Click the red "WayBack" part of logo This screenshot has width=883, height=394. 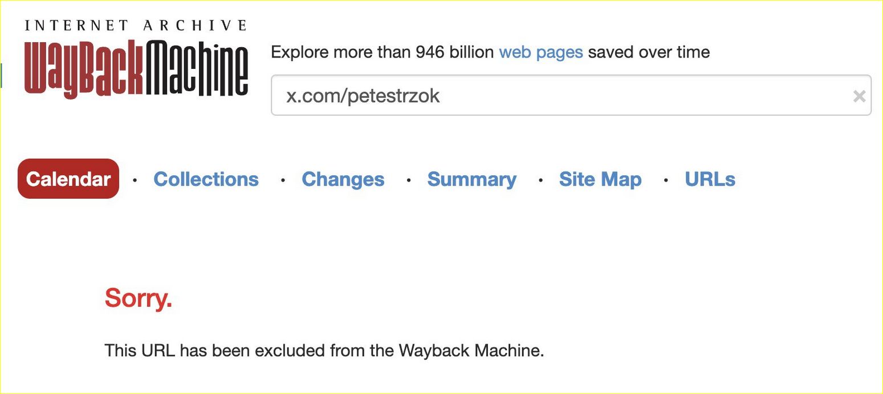point(83,68)
